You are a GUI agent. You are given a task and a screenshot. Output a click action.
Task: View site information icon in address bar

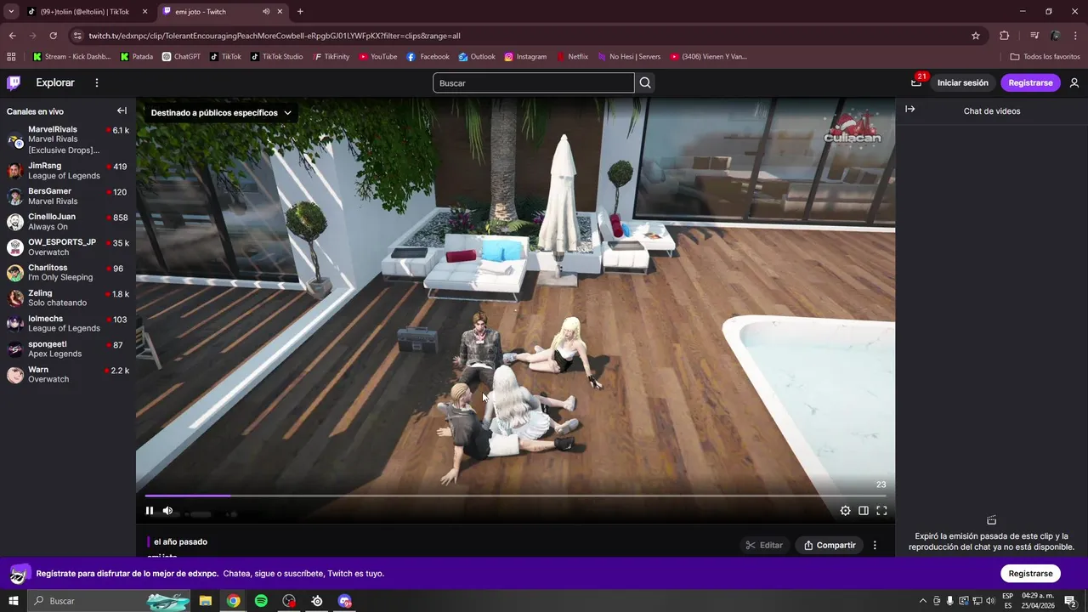[x=77, y=36]
